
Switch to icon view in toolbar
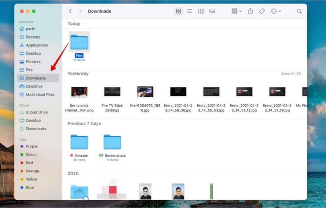click(x=178, y=11)
